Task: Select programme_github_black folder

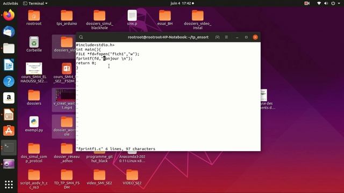Action: pos(99,157)
